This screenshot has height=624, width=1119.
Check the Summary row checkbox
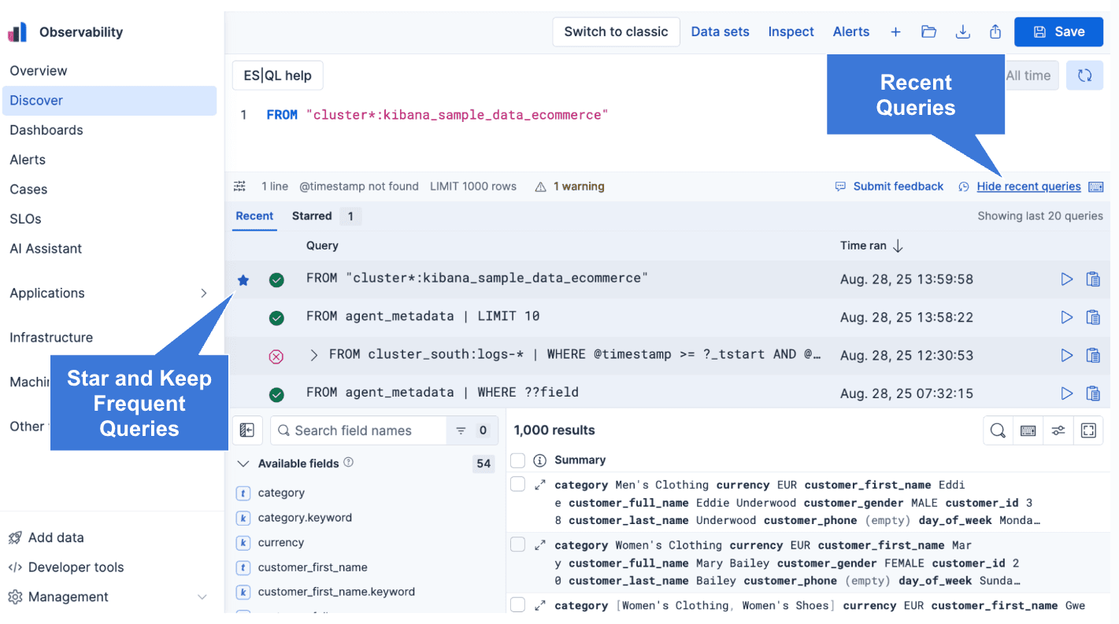517,460
